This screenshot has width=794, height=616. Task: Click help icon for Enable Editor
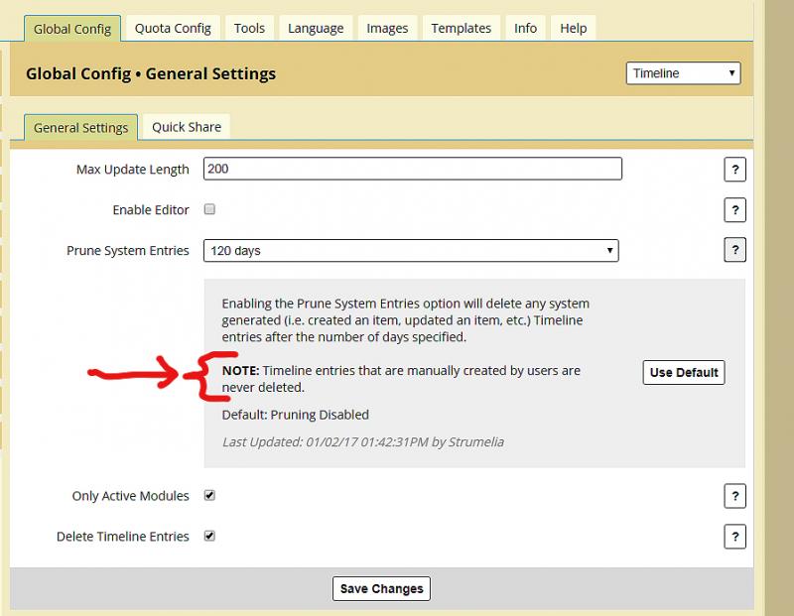[734, 210]
